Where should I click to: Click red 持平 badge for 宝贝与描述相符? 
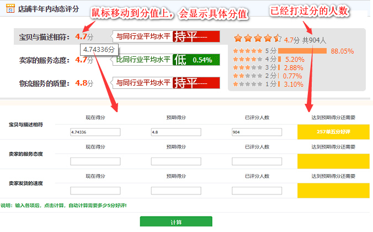click(x=196, y=37)
